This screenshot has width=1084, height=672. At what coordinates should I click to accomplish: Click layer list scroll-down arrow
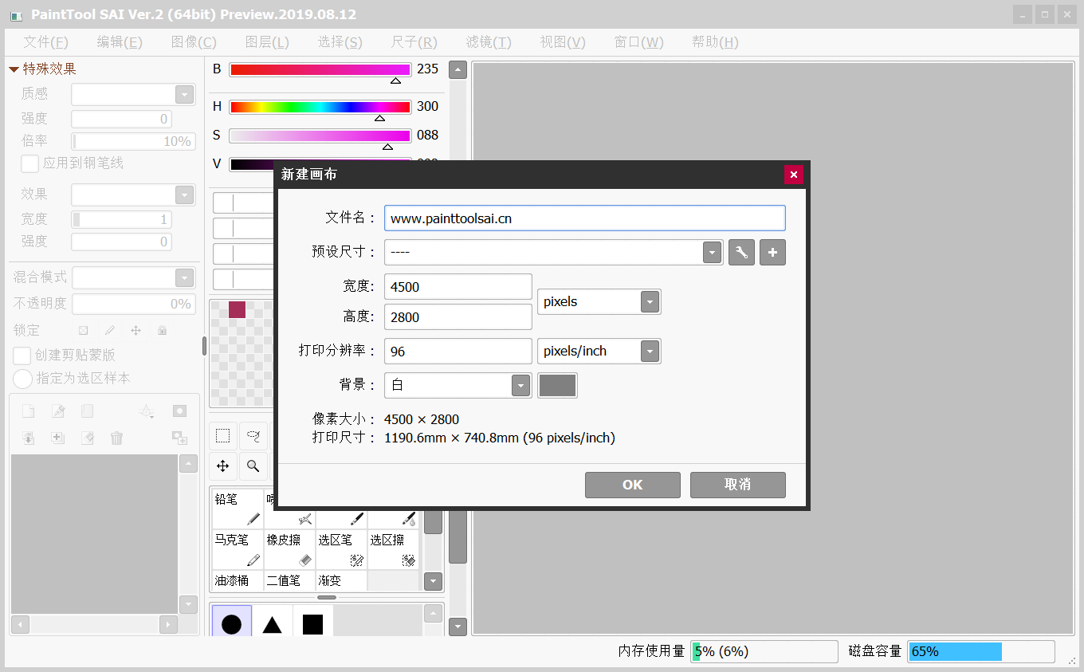pos(189,604)
